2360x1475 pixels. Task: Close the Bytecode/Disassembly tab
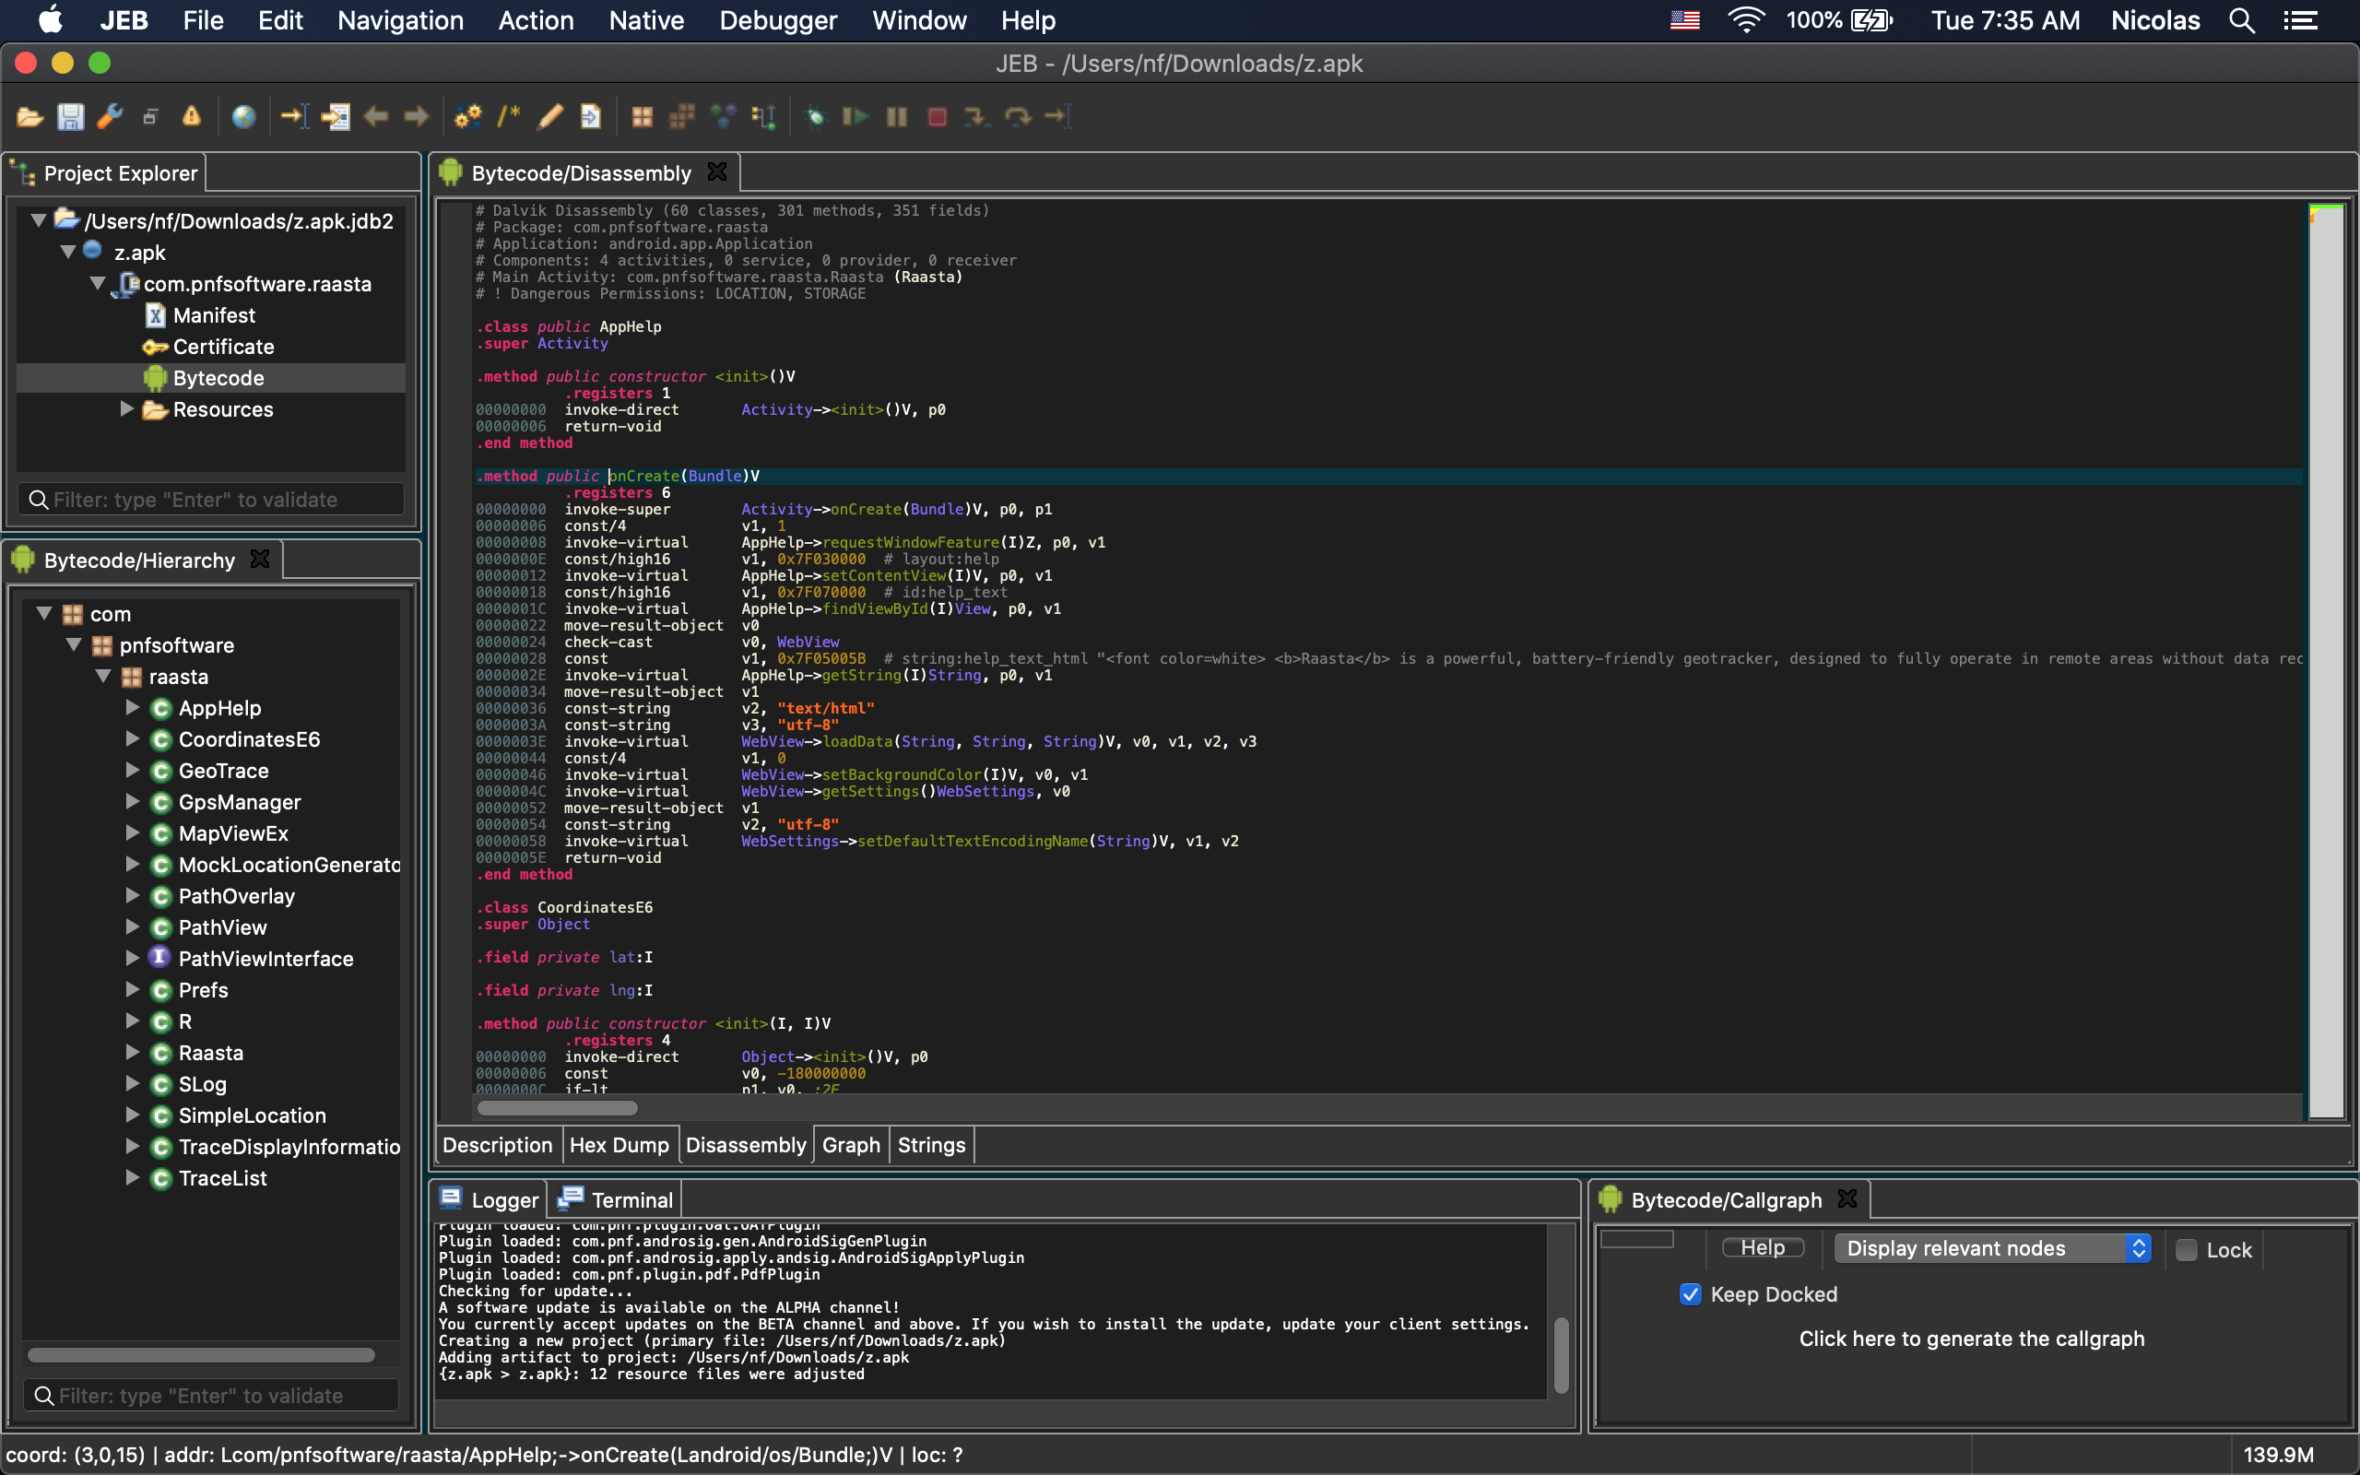pyautogui.click(x=717, y=171)
